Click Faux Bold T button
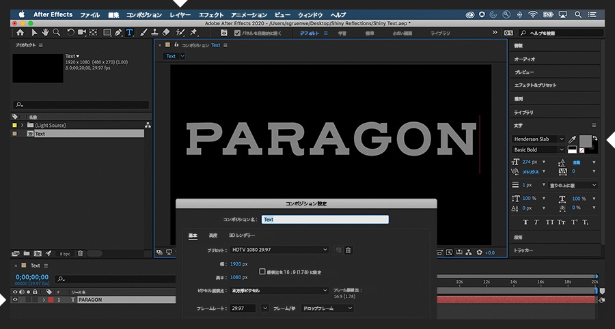Screen dimensions: 615x329 (x=525, y=222)
